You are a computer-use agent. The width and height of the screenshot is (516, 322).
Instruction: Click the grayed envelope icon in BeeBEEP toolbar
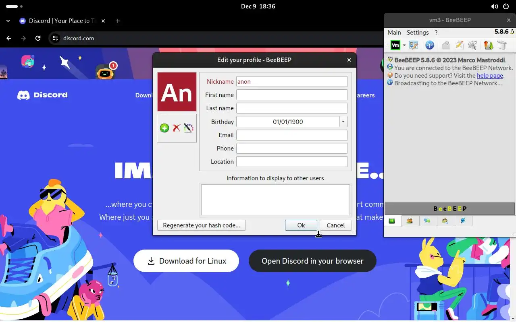click(445, 45)
